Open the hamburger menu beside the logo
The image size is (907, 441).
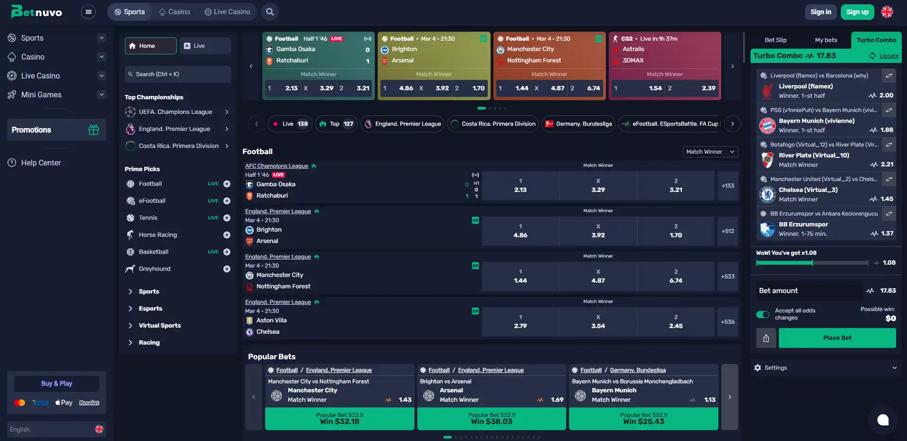pyautogui.click(x=88, y=12)
